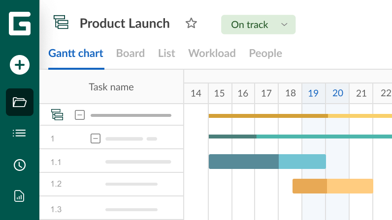The height and width of the screenshot is (220, 392).
Task: Open the task list icon in sidebar
Action: tap(20, 133)
